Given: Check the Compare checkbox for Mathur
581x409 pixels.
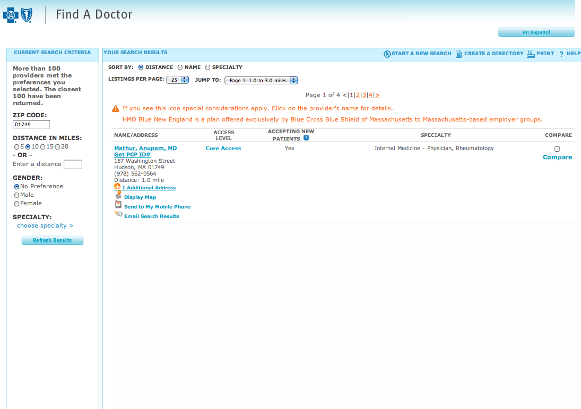Looking at the screenshot, I should [557, 149].
